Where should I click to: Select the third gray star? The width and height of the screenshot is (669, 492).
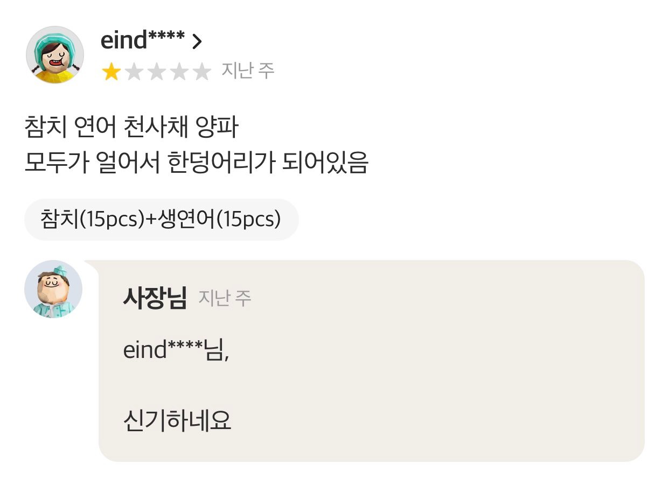point(156,72)
